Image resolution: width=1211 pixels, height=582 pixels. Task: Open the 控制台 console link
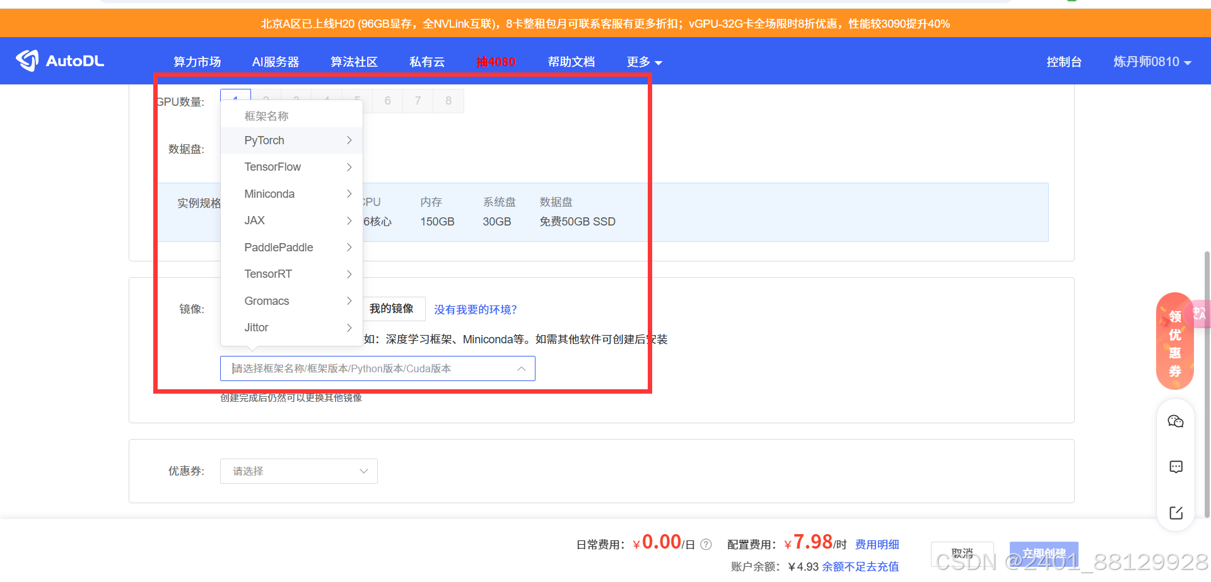pyautogui.click(x=1064, y=62)
